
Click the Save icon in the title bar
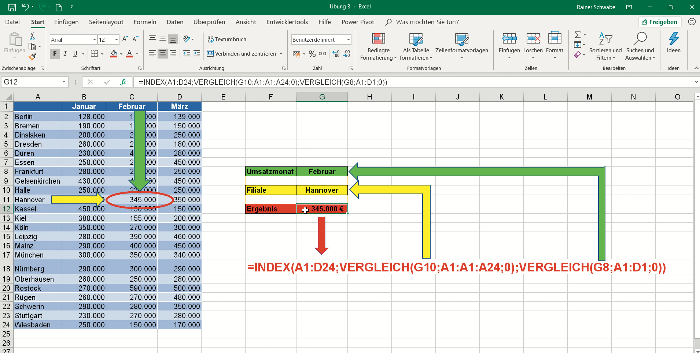(12, 7)
